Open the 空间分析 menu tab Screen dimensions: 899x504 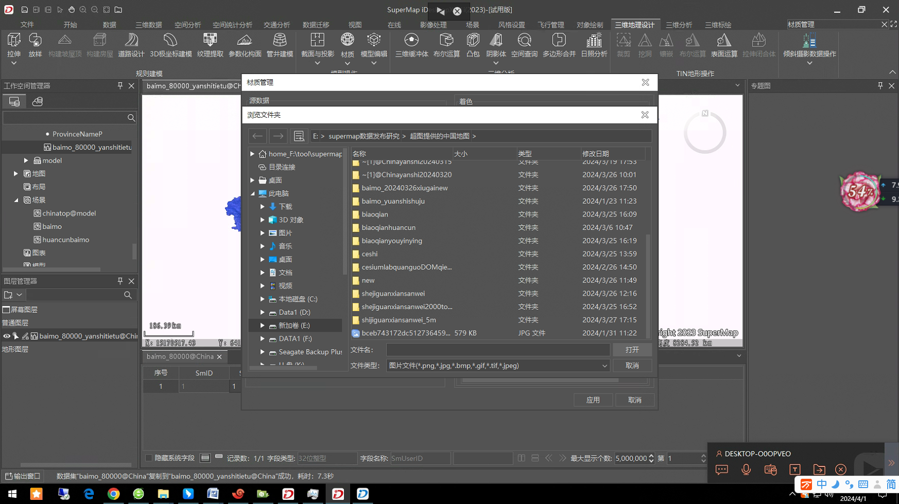click(187, 25)
